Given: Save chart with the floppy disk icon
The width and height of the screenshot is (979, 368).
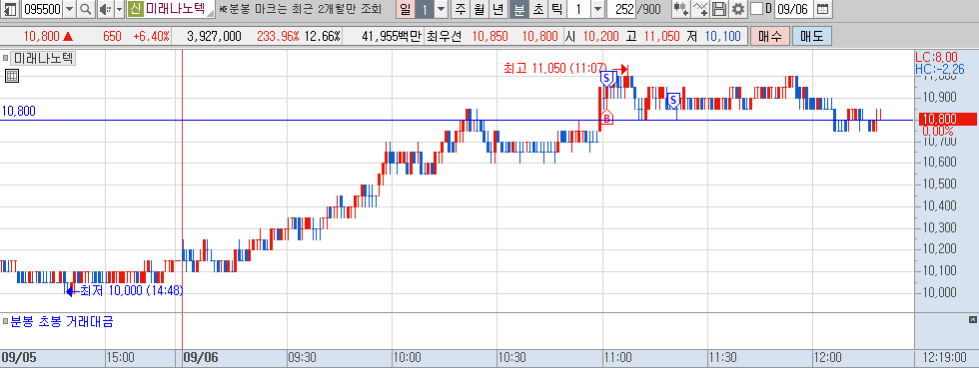Looking at the screenshot, I should [720, 9].
